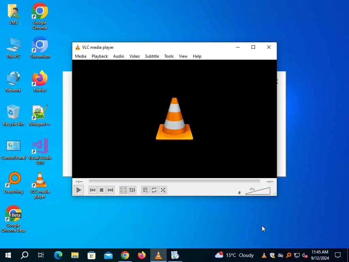Select the Visual Studio 2017 shortcut
Image resolution: width=349 pixels, height=262 pixels.
40,151
